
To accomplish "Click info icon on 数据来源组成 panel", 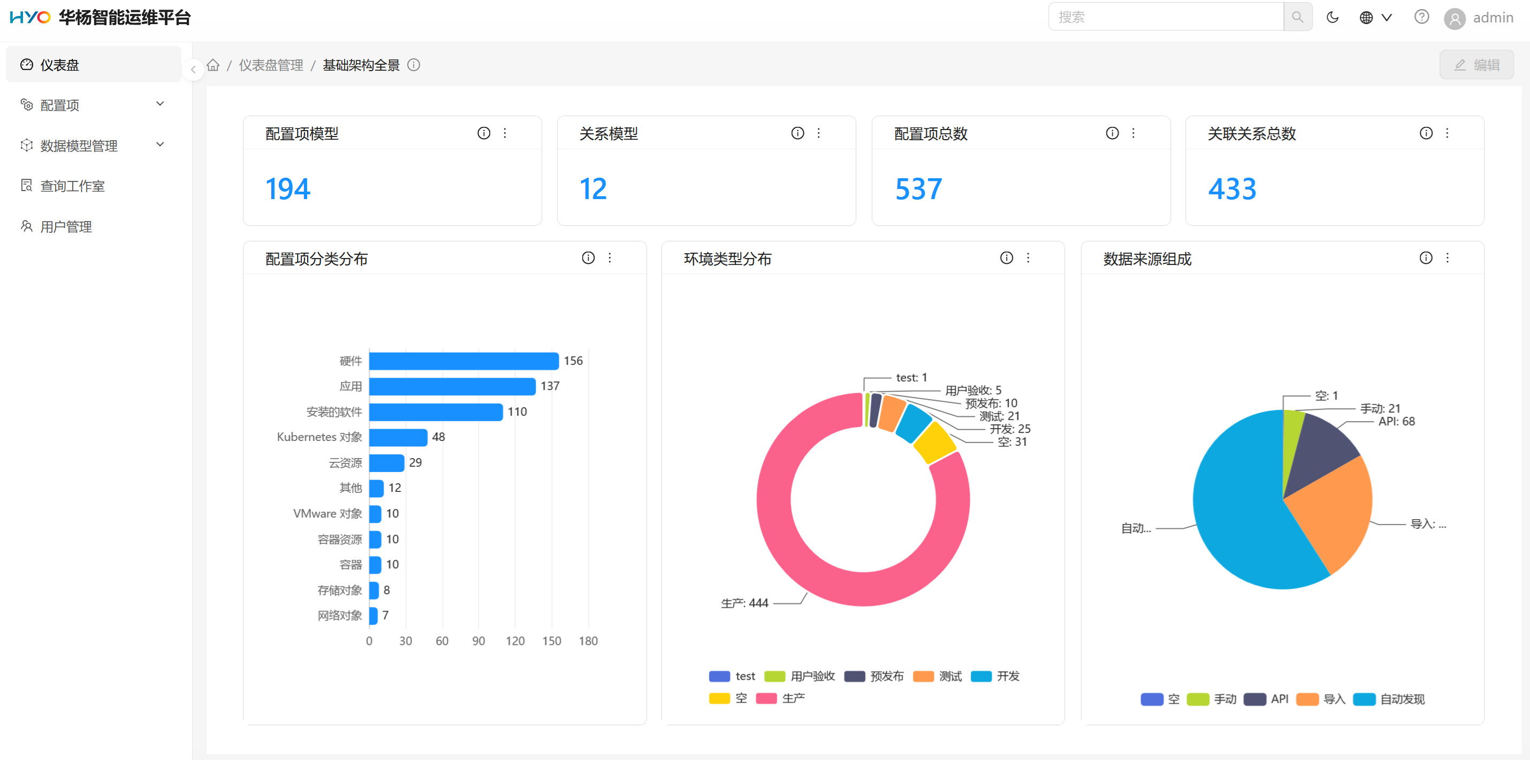I will [x=1426, y=258].
